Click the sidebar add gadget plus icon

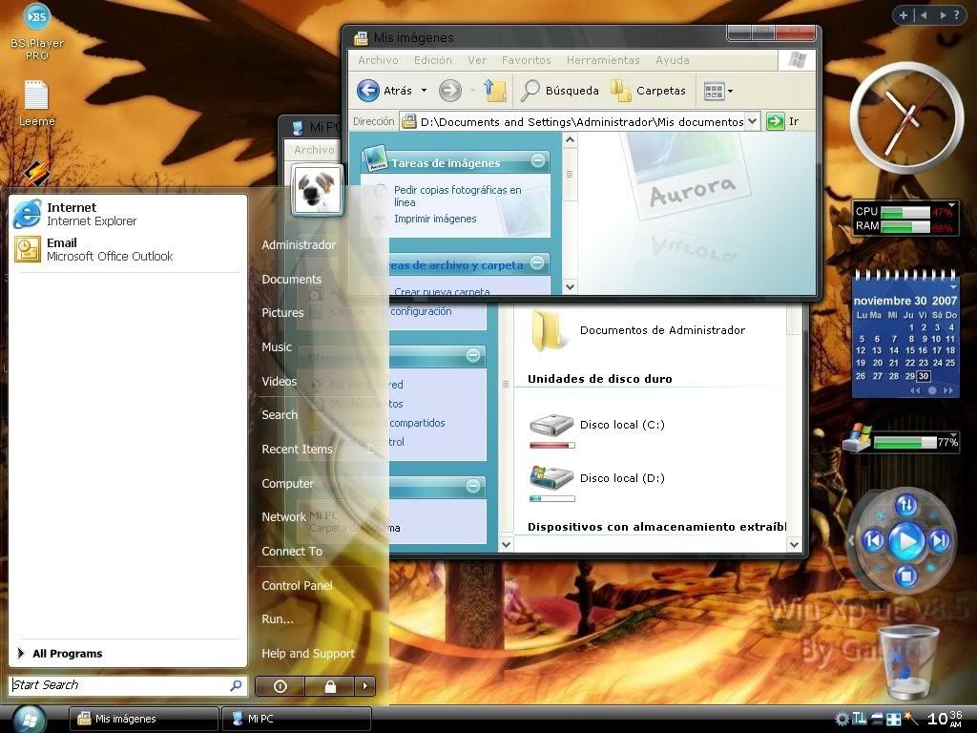tap(903, 15)
